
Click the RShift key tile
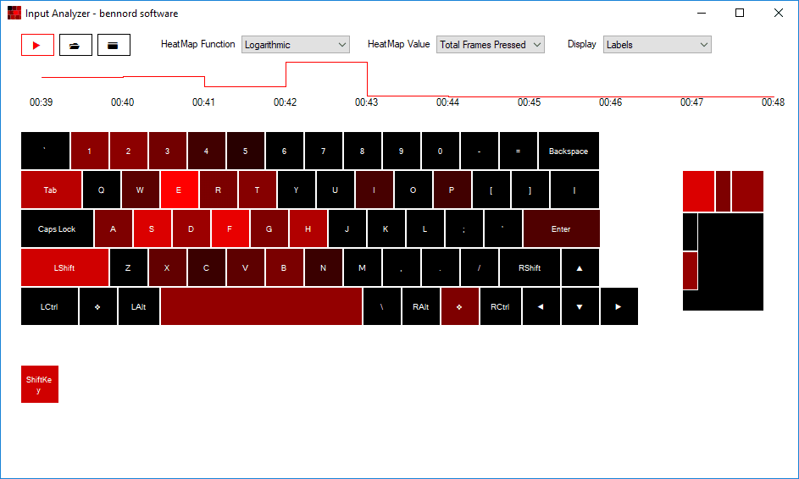[x=530, y=267]
